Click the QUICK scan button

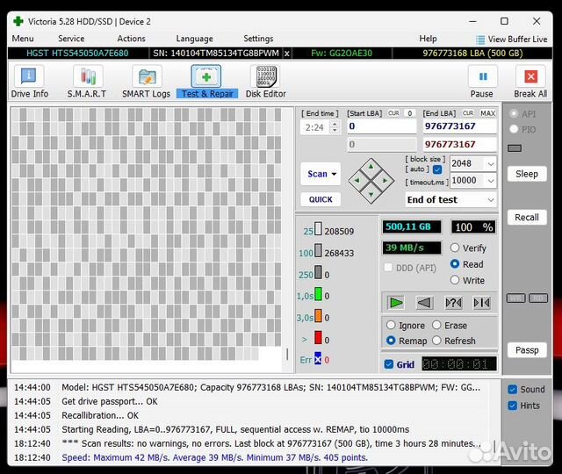point(321,199)
